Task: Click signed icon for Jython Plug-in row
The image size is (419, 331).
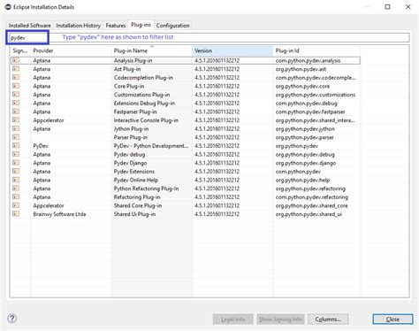Action: click(16, 128)
